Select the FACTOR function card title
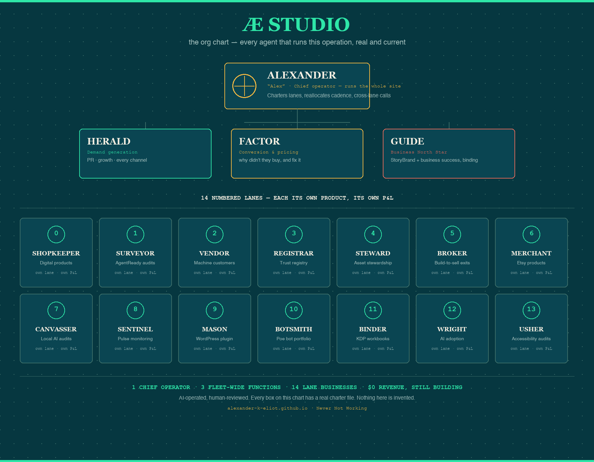This screenshot has width=594, height=462. [259, 141]
